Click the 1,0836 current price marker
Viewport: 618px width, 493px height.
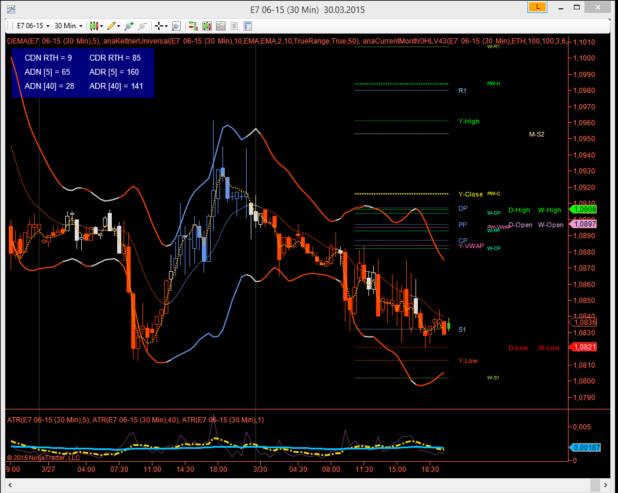[583, 322]
